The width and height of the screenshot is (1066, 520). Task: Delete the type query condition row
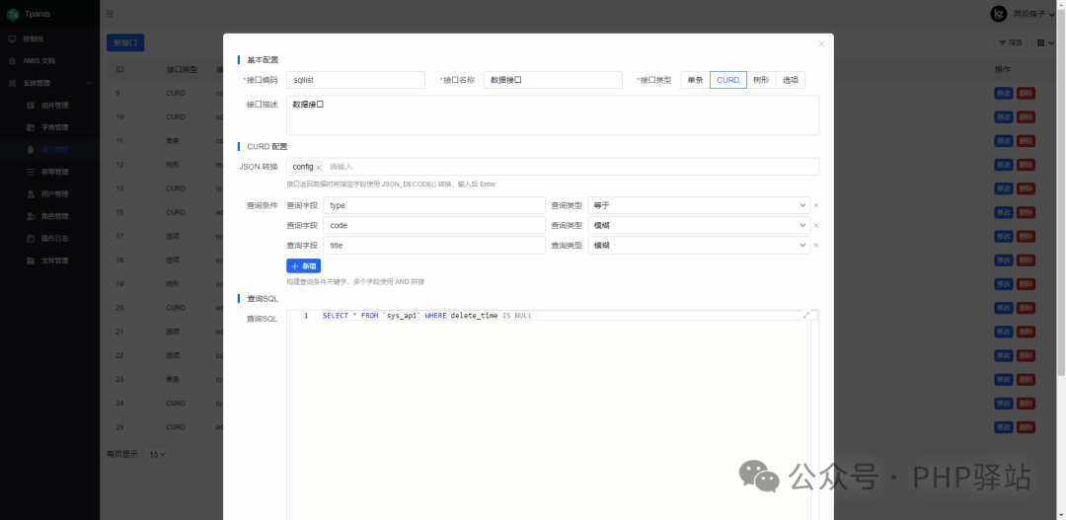(x=816, y=205)
